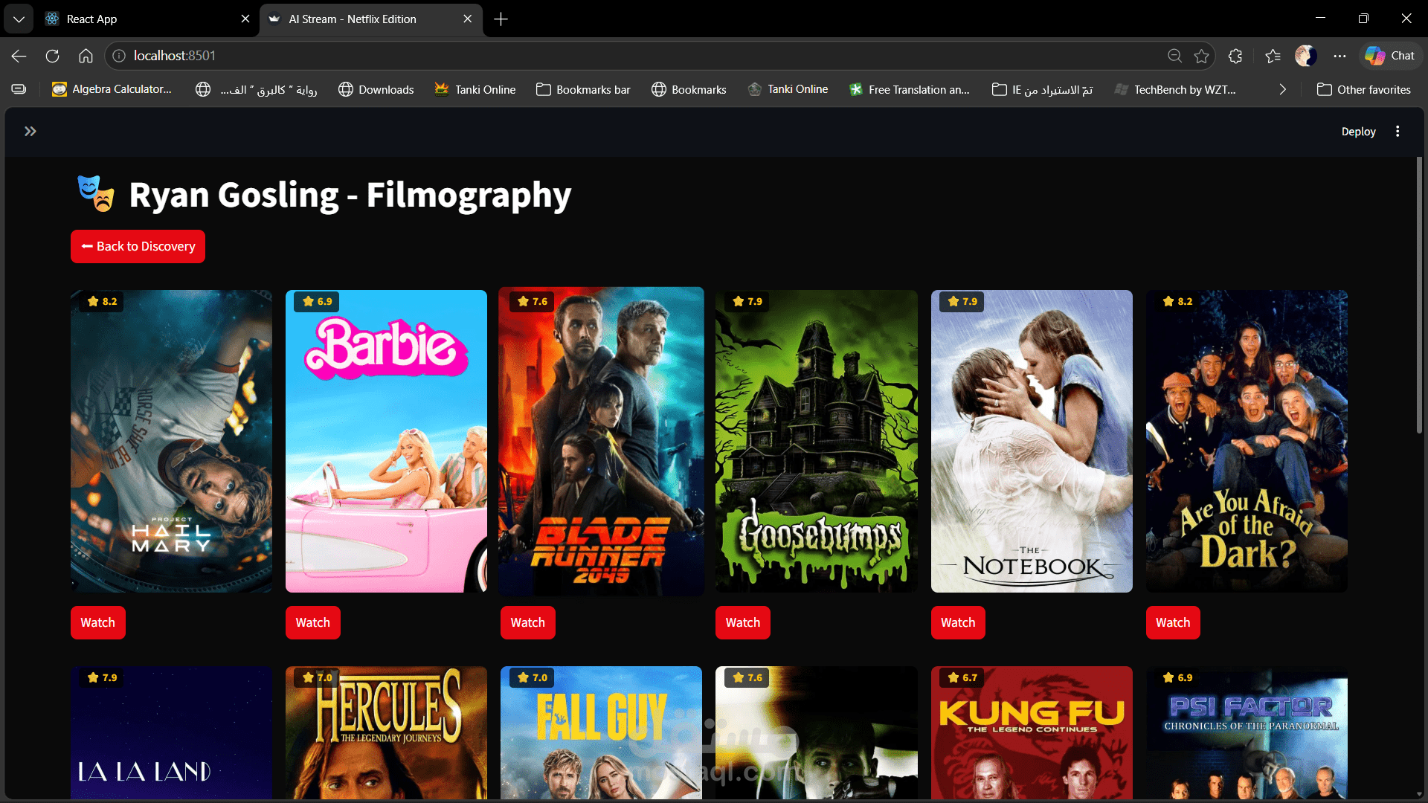The height and width of the screenshot is (803, 1428).
Task: Click the Deploy button
Action: click(x=1358, y=132)
